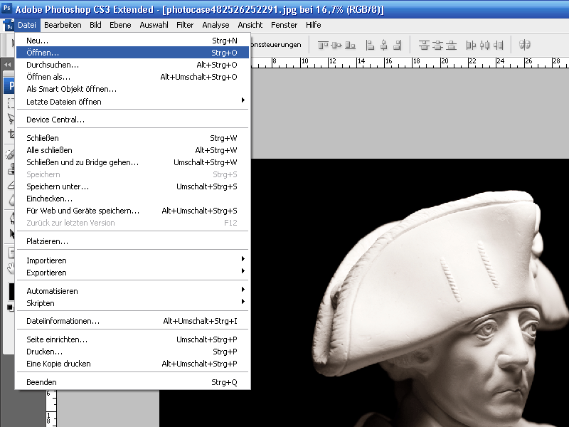The image size is (569, 427).
Task: Open the Auswahl menu
Action: click(x=154, y=25)
